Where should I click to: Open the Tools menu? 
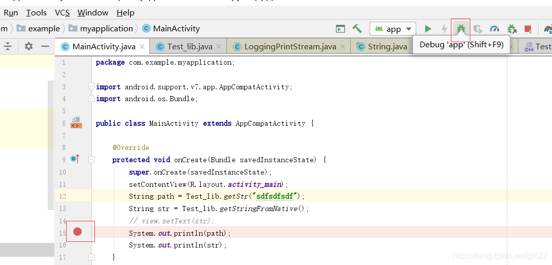(36, 13)
